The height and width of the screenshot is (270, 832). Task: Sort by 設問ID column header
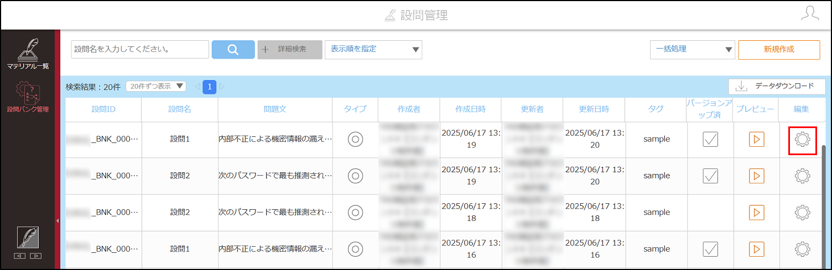coord(103,109)
